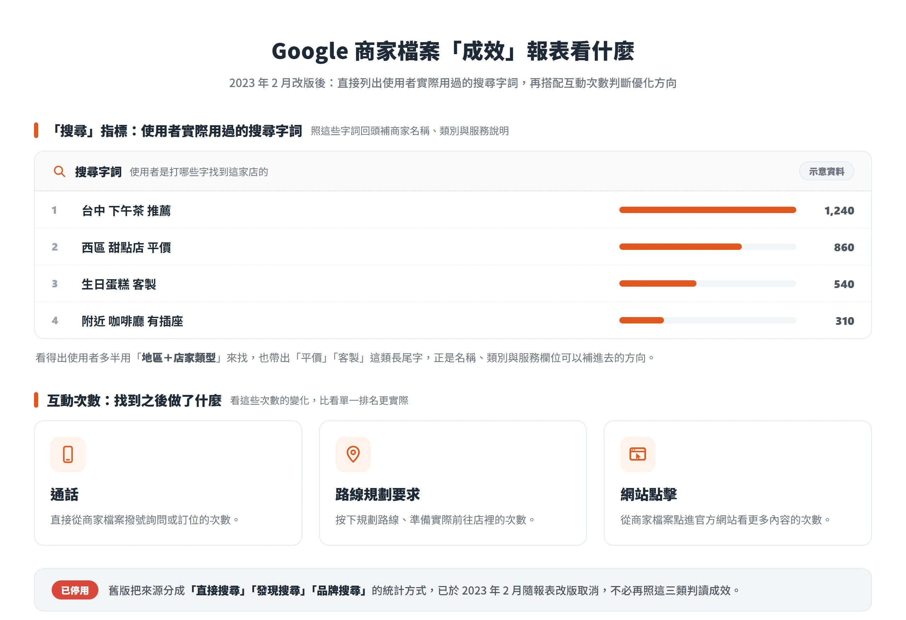Image resolution: width=906 pixels, height=620 pixels.
Task: Select the 生日蛋糕 客製 search term
Action: click(119, 284)
